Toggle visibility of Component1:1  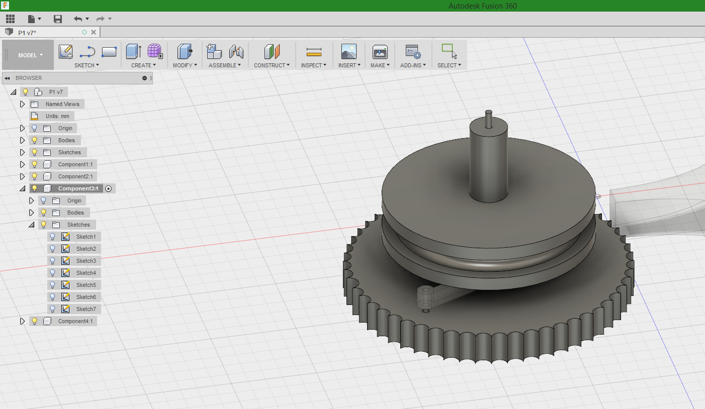pos(35,164)
